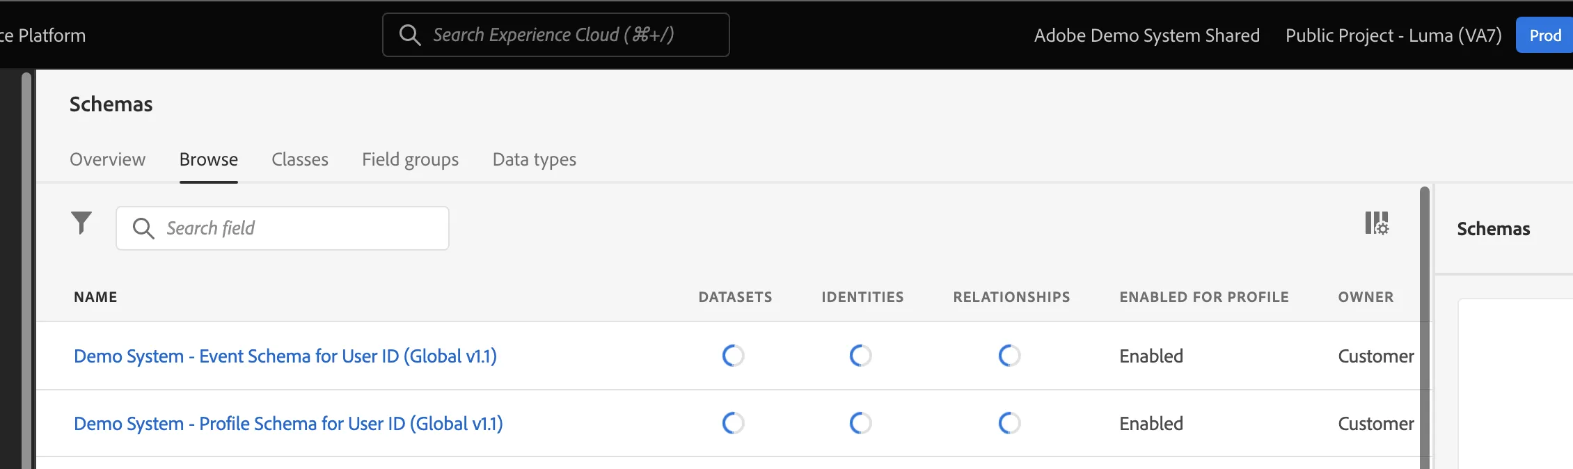Click the schema table vertical scrollbar
The height and width of the screenshot is (469, 1573).
pyautogui.click(x=1425, y=328)
